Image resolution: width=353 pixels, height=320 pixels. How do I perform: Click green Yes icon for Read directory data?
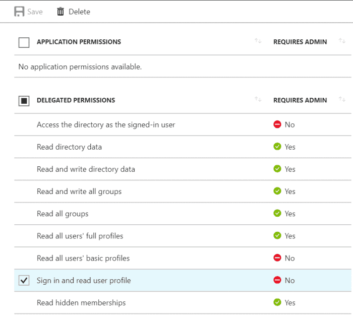277,147
